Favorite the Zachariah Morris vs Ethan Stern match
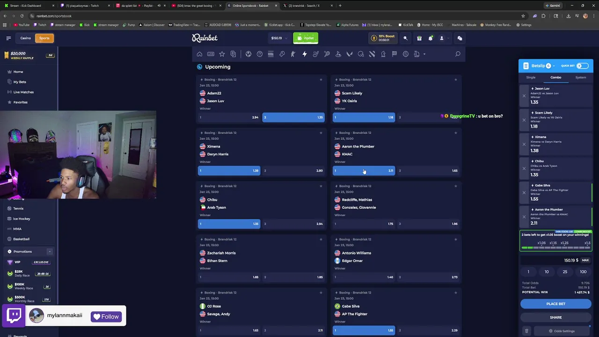Viewport: 599px width, 337px height. 321,240
